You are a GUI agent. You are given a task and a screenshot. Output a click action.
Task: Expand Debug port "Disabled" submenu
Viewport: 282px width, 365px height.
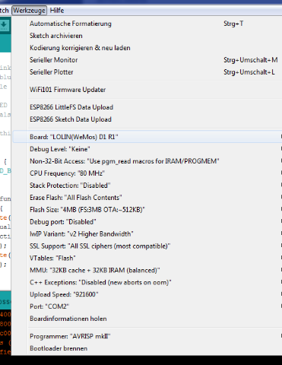pyautogui.click(x=147, y=222)
